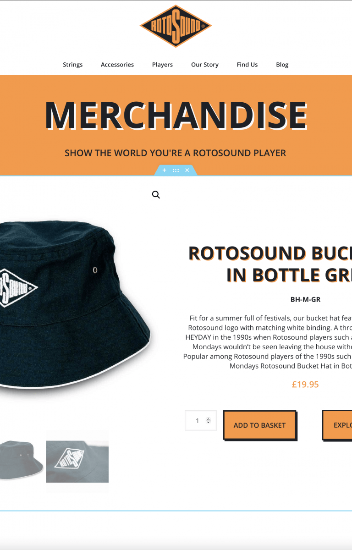Close the section with the X icon
352x550 pixels.
click(x=187, y=170)
